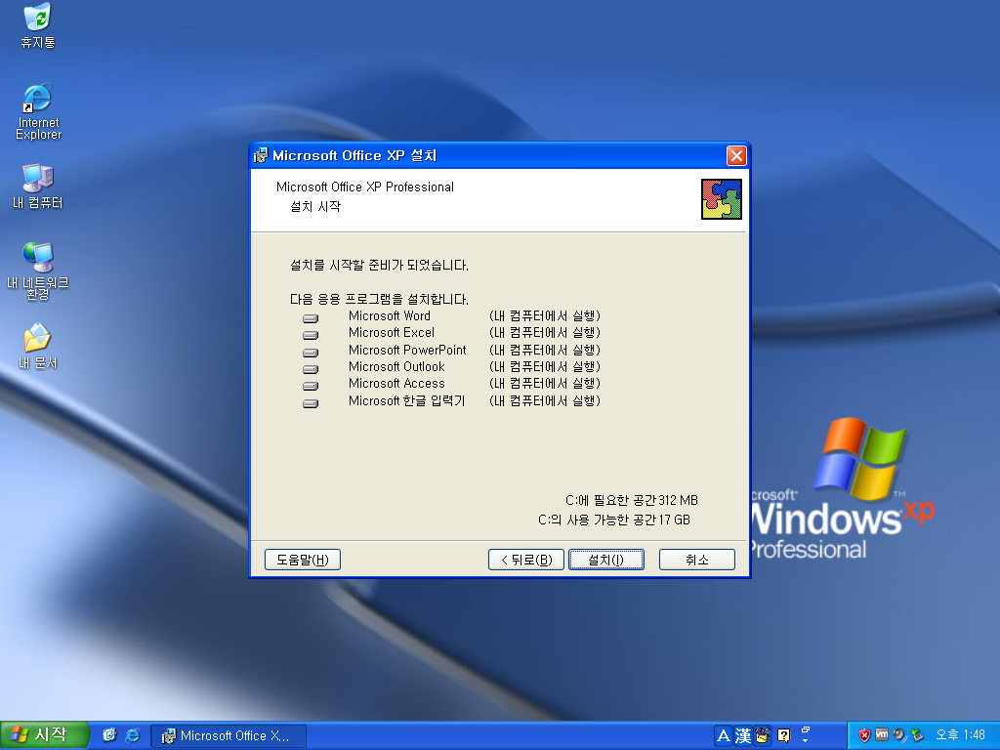Launch Internet Explorer from the quick launch bar
This screenshot has height=750, width=1000.
point(133,735)
